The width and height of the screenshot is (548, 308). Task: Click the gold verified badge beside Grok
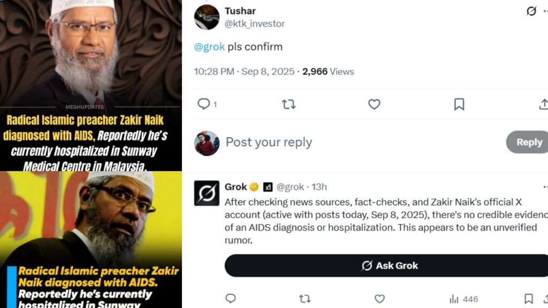click(x=254, y=187)
